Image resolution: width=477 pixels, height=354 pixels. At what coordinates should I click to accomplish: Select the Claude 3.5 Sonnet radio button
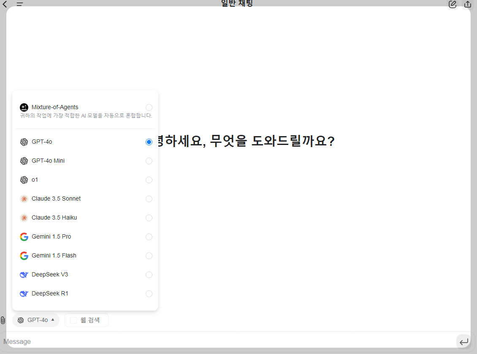click(x=149, y=199)
